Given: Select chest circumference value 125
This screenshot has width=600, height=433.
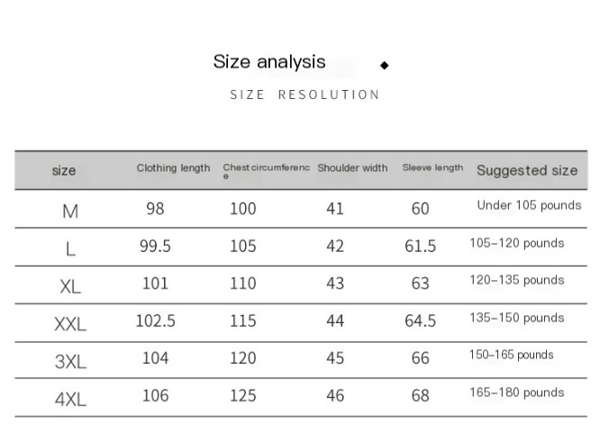Looking at the screenshot, I should [x=242, y=395].
